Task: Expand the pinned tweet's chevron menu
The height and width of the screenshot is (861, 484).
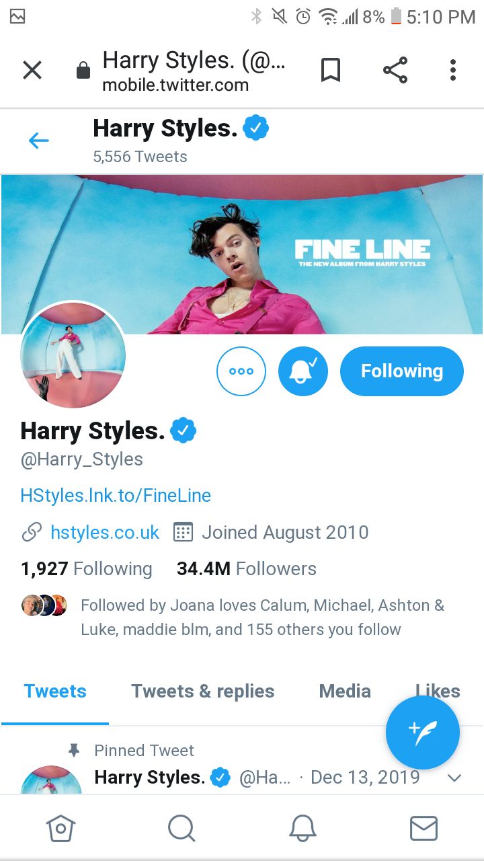Action: click(x=454, y=778)
